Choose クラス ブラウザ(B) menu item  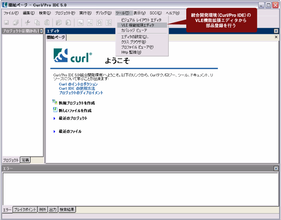[142, 42]
